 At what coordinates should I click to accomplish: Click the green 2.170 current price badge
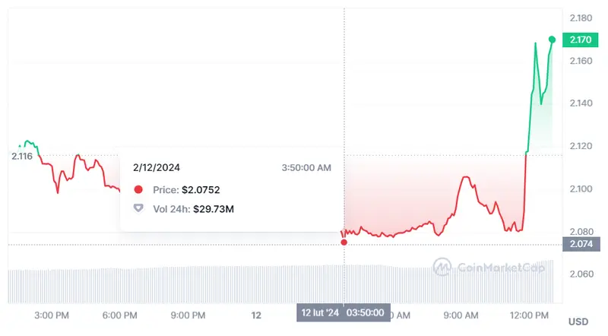[x=581, y=40]
